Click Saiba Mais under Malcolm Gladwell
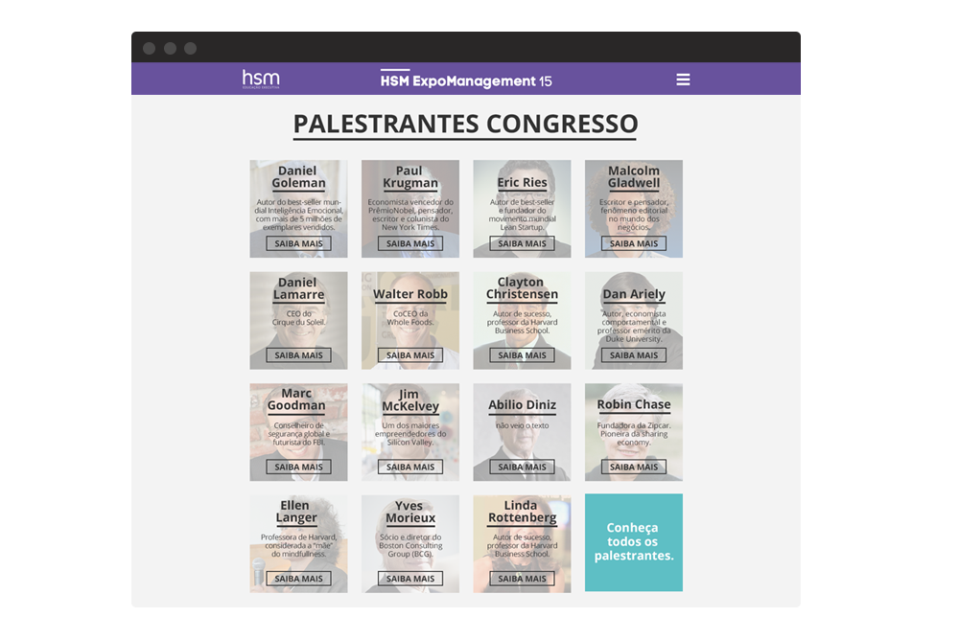 [634, 243]
